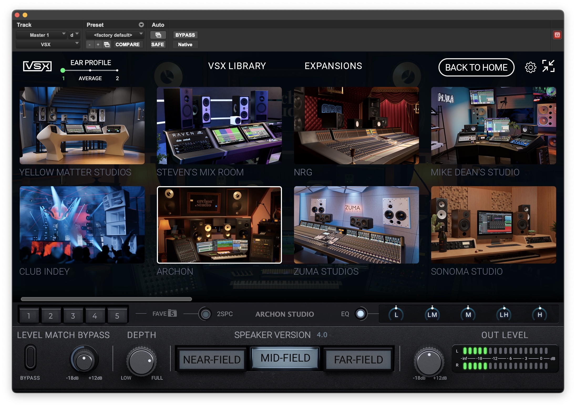Switch to the EXPANSIONS tab

[333, 66]
